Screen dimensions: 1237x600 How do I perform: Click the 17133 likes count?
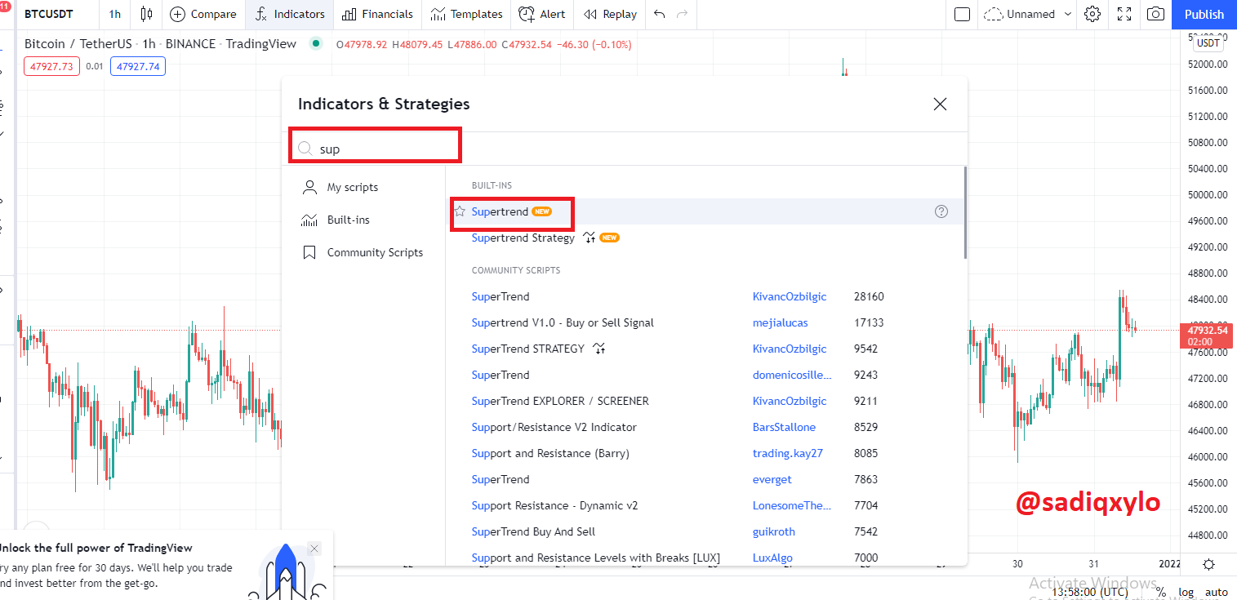(869, 322)
